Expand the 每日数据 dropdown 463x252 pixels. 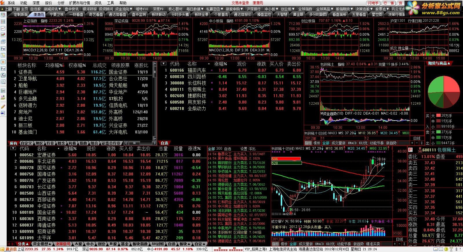click(x=195, y=9)
